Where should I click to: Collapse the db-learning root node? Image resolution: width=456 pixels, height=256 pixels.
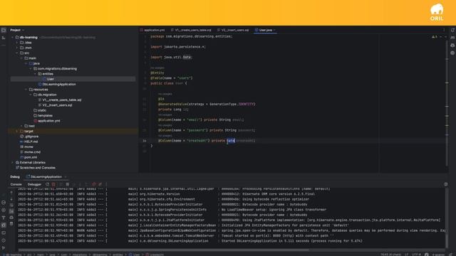13,38
